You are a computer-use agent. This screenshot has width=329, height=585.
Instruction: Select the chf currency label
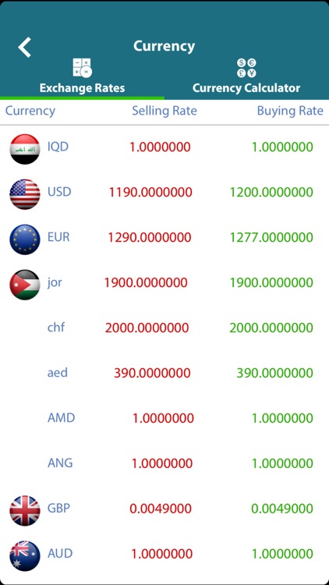pos(56,327)
